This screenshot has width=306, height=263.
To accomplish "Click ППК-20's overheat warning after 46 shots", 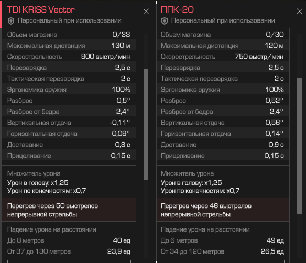I will (x=223, y=210).
